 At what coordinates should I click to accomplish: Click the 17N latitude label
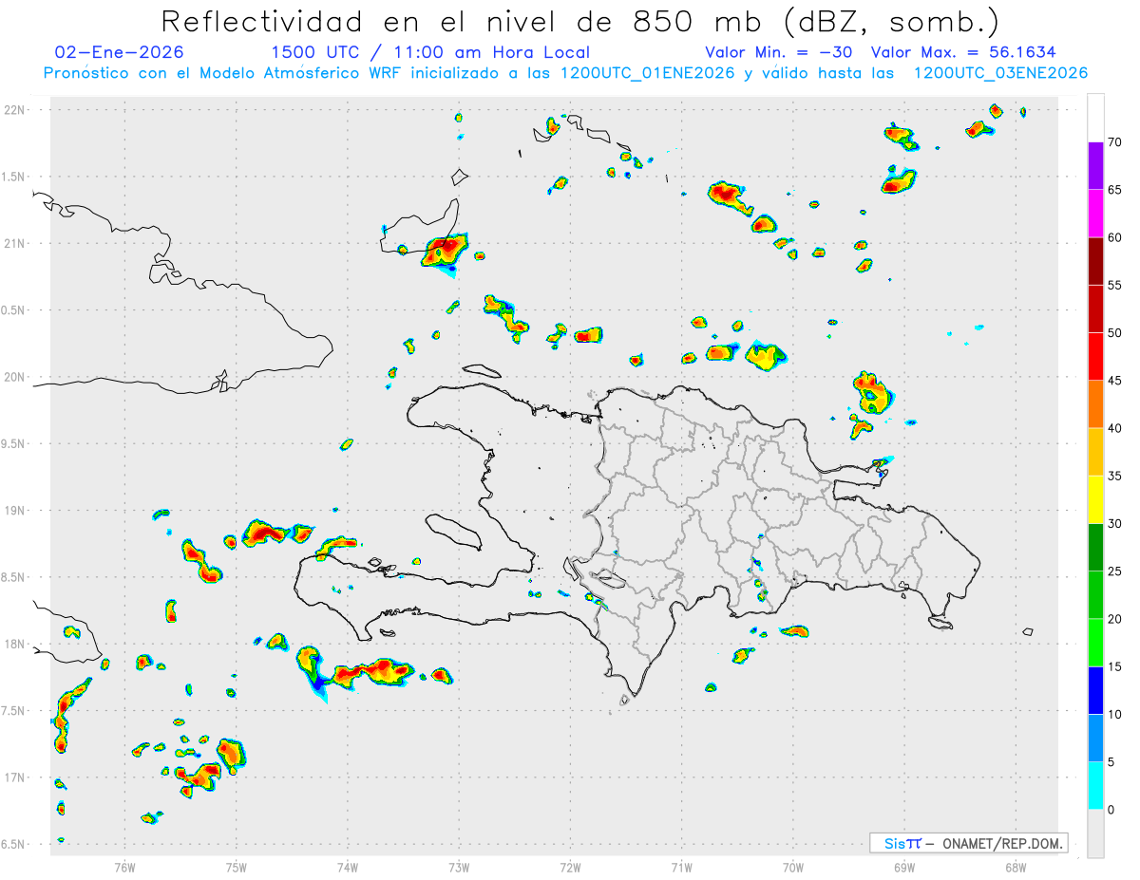click(14, 777)
